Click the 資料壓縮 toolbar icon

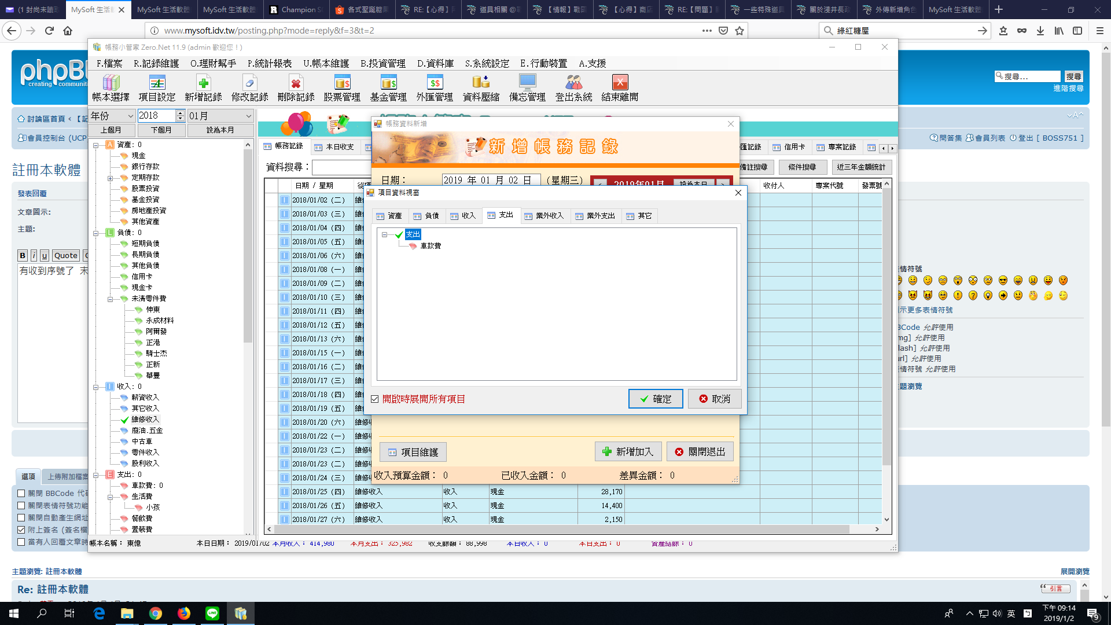coord(481,88)
